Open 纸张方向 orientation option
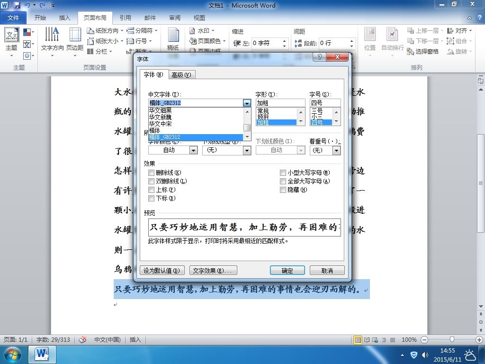Viewport: 485px width, 364px height. (x=105, y=31)
